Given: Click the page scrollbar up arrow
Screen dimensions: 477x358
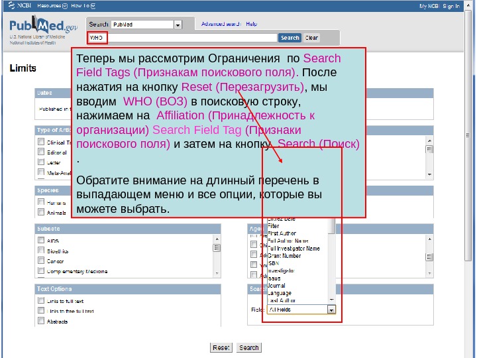Looking at the screenshot, I should [468, 6].
